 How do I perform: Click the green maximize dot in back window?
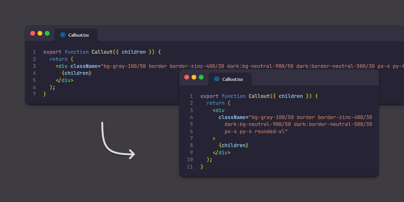47,33
